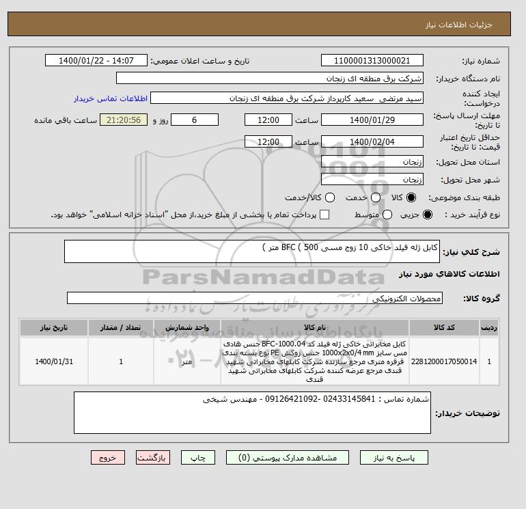
Task: Click the واحد شمارش column header
Action: tap(187, 327)
